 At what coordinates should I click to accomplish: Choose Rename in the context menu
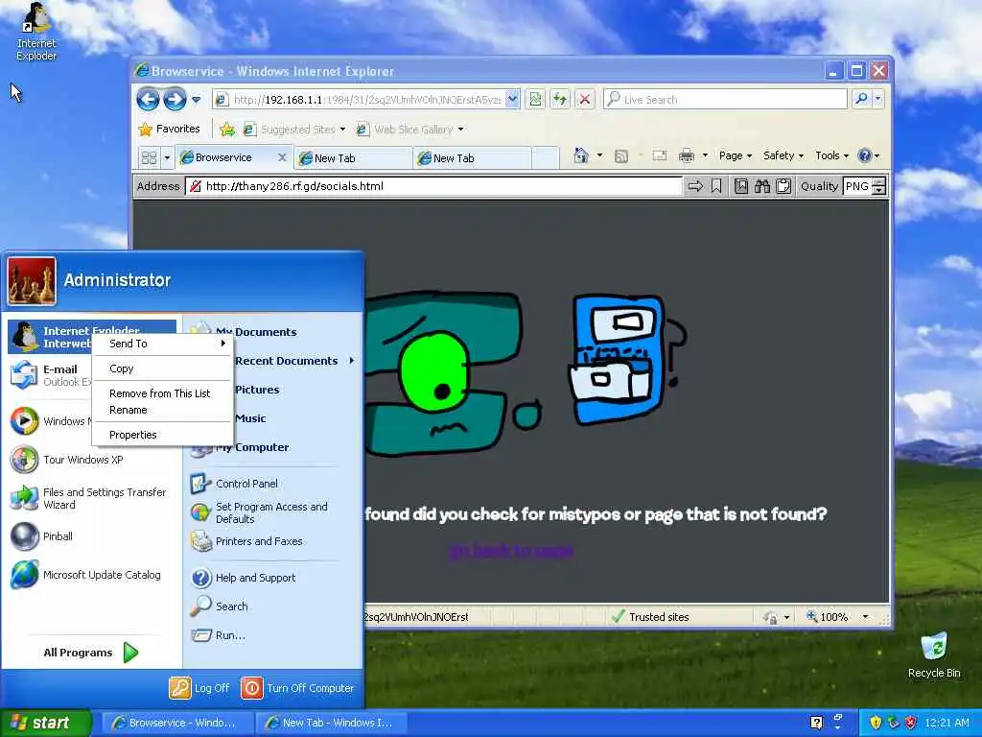point(163,410)
